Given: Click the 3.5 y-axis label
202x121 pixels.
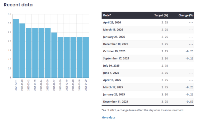Looking at the screenshot, I should tap(10, 14).
